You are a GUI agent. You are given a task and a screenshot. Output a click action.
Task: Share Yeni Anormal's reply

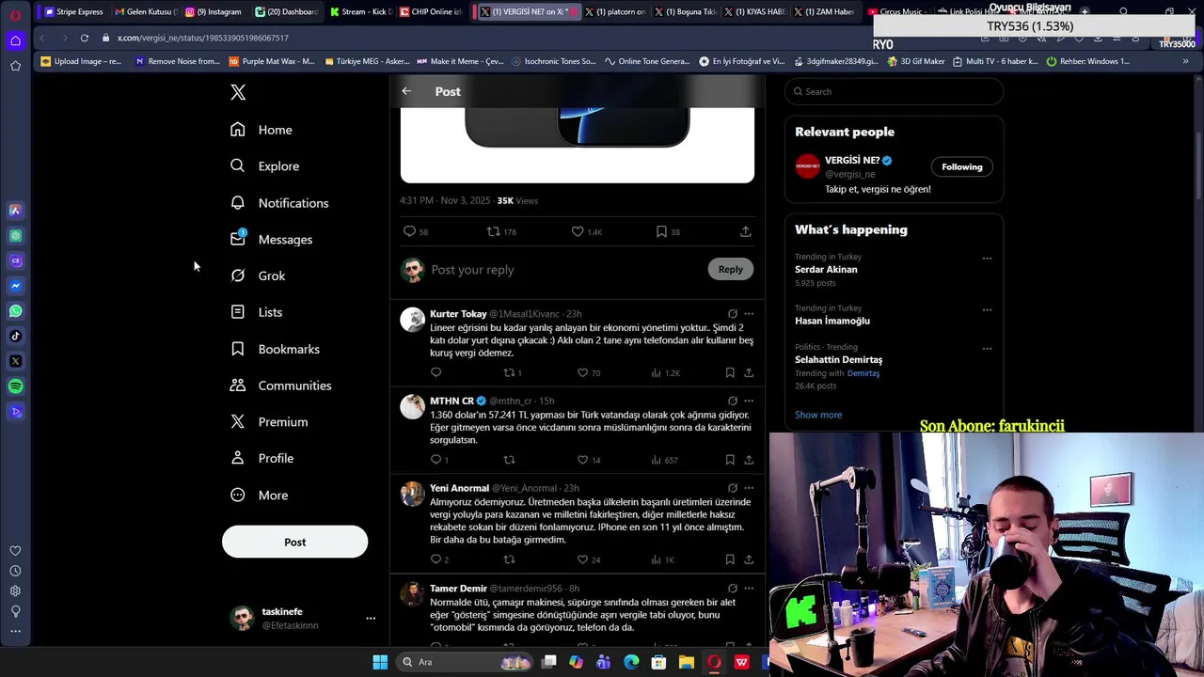[749, 559]
